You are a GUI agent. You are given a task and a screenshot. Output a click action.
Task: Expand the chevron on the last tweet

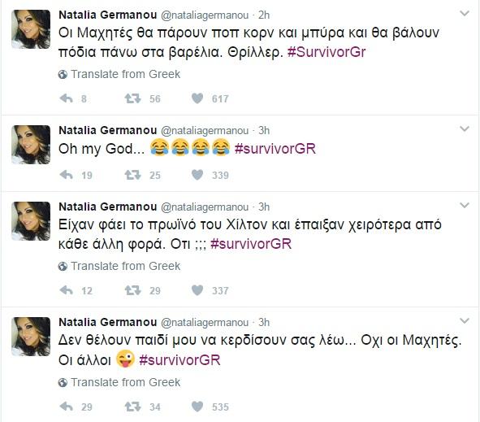point(465,320)
